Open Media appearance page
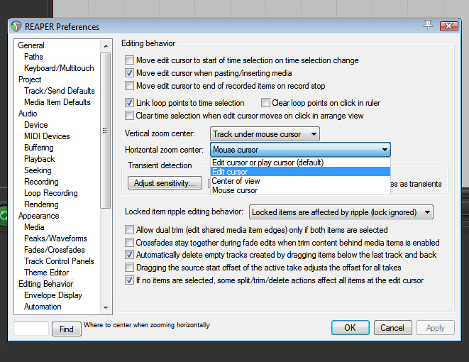This screenshot has height=362, width=469. pos(34,227)
